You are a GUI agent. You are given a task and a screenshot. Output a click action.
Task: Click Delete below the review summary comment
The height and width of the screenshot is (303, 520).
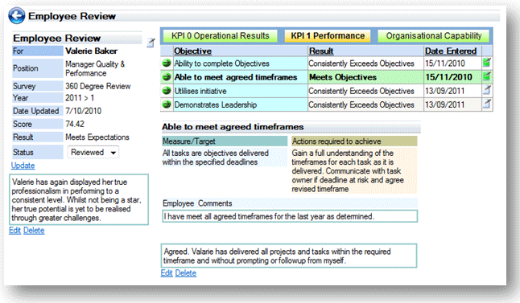(34, 231)
